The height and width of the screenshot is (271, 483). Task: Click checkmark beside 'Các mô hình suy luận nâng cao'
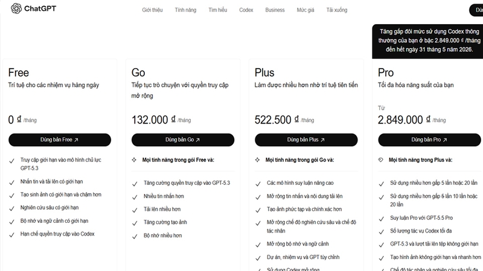pyautogui.click(x=258, y=184)
